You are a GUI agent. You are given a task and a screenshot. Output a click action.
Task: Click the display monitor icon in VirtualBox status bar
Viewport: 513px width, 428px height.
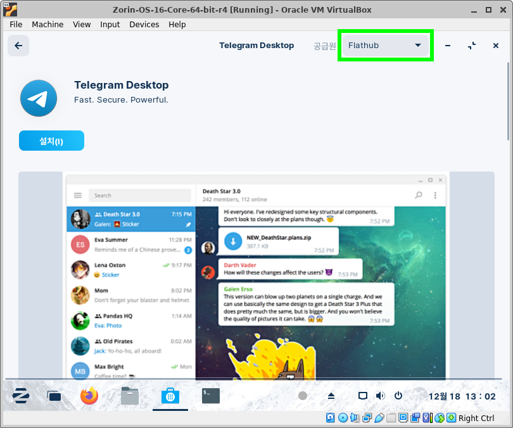pyautogui.click(x=403, y=417)
